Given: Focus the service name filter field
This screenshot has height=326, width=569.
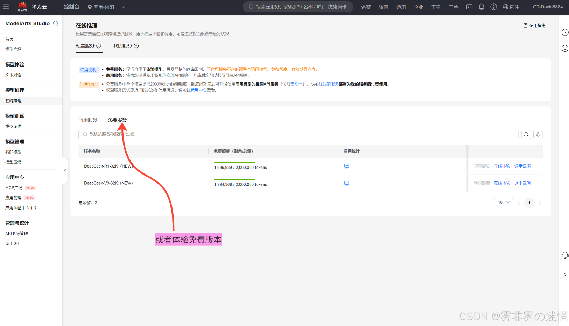Looking at the screenshot, I should pyautogui.click(x=298, y=134).
